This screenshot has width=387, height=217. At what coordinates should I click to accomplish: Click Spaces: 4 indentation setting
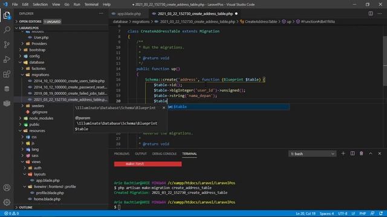(x=327, y=213)
